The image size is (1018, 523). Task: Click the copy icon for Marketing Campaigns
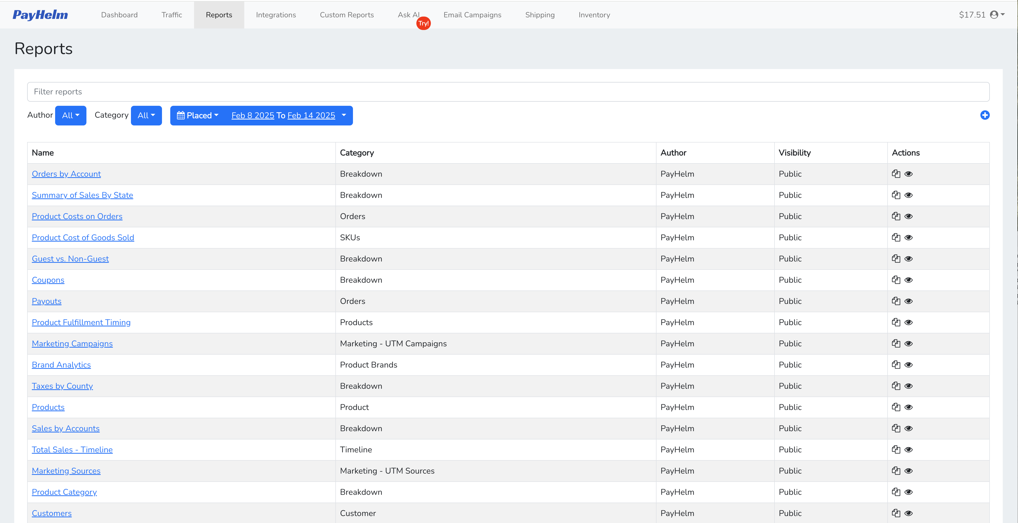pyautogui.click(x=896, y=343)
